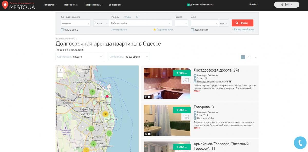
Task: Click green cluster marker 2 near Аркадія
Action: [x=109, y=133]
